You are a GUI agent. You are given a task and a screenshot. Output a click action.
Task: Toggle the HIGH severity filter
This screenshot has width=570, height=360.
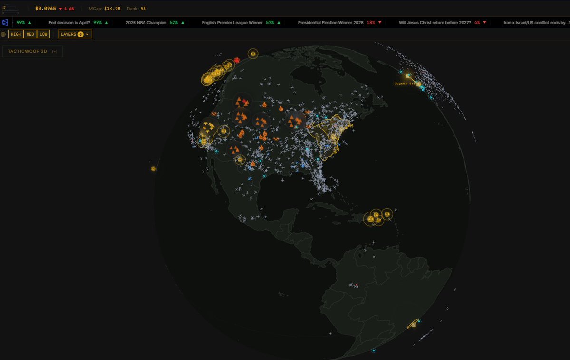(x=16, y=34)
